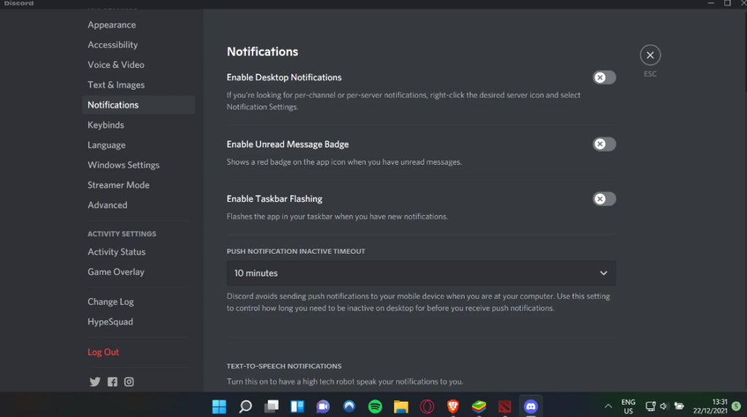Open the Chat app in taskbar
This screenshot has height=417, width=747.
click(x=323, y=407)
